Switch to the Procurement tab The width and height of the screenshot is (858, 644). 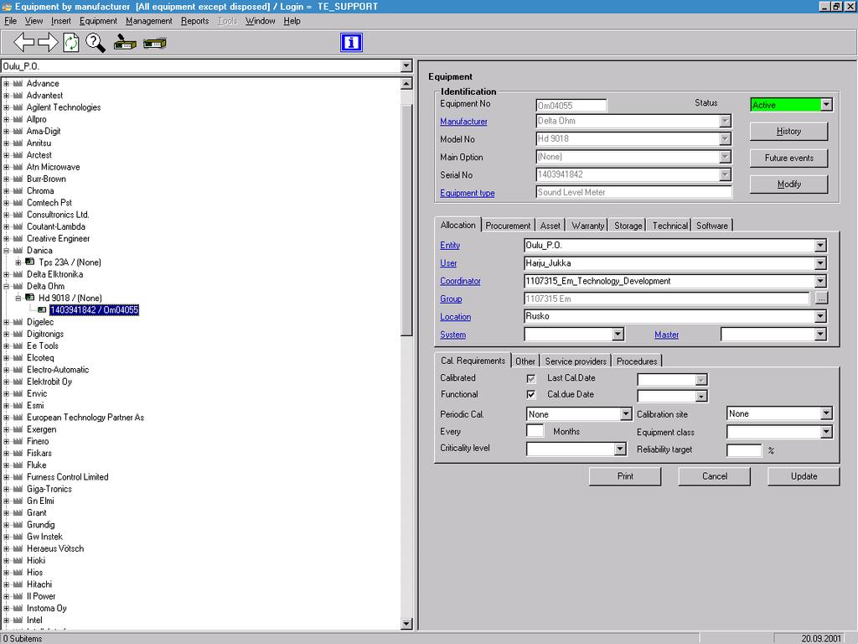coord(508,226)
